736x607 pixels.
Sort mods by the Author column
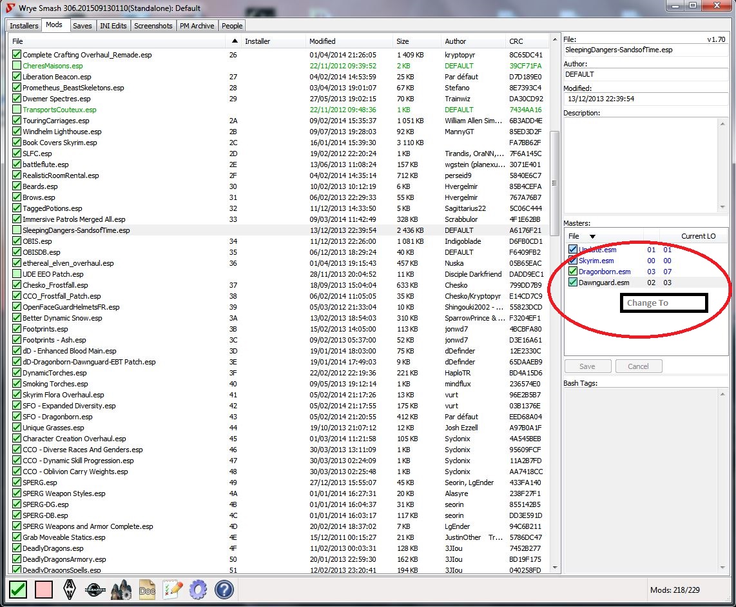(473, 41)
